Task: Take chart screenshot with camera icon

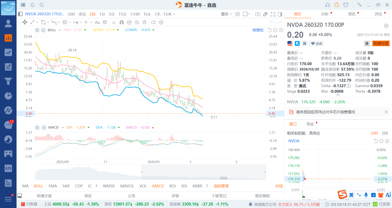Action: click(258, 14)
